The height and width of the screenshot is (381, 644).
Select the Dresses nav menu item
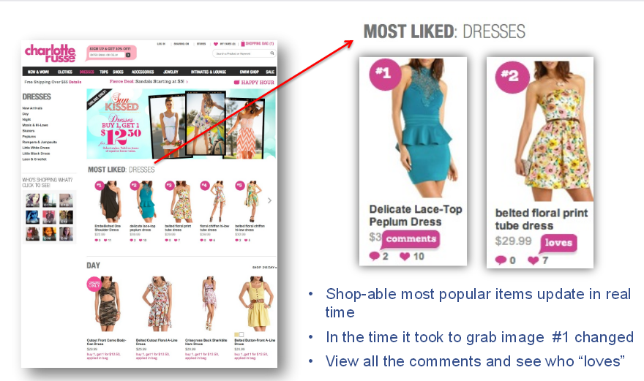tap(86, 72)
